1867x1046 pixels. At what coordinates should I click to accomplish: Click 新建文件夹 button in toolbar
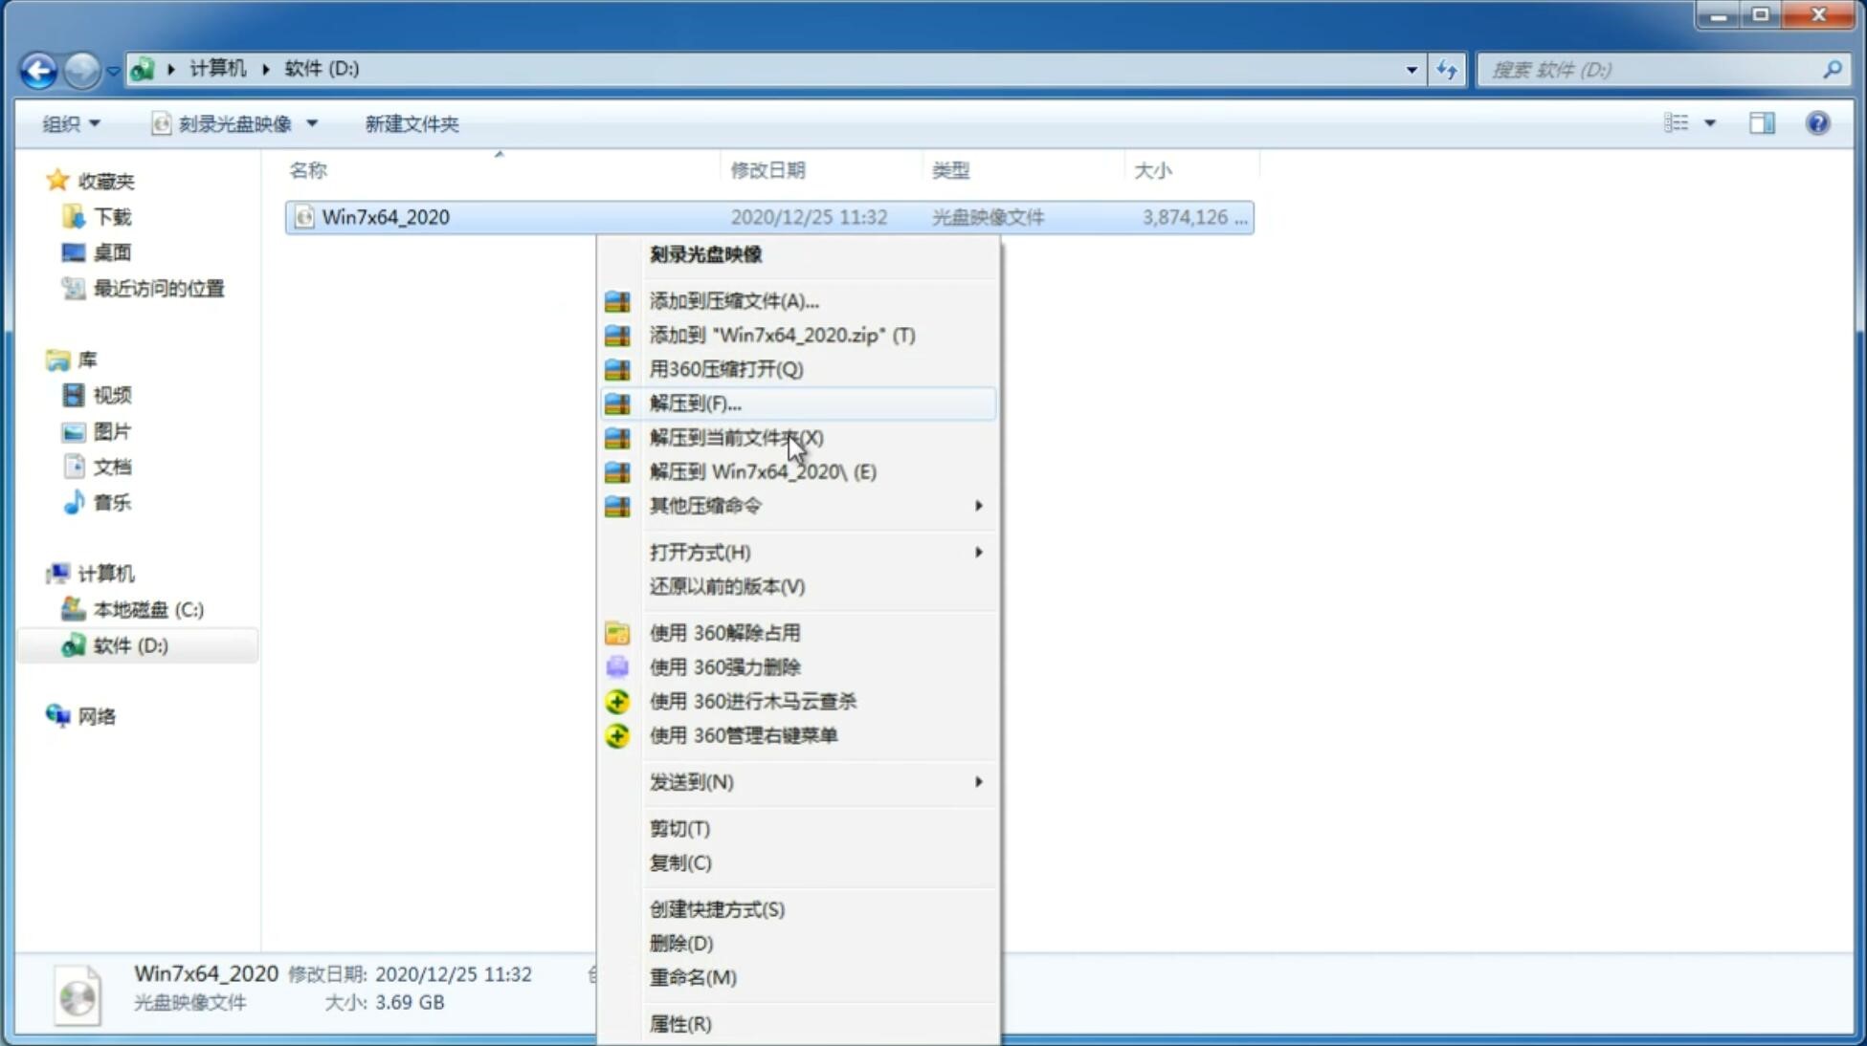(x=412, y=123)
